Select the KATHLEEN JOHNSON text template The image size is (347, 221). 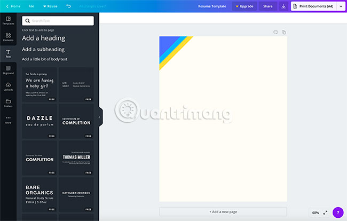point(76,195)
